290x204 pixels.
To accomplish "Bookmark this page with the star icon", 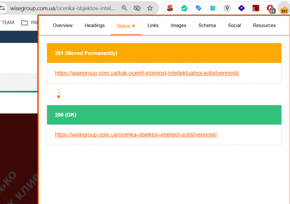I will 150,8.
